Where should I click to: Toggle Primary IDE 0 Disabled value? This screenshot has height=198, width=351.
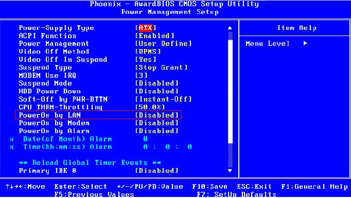pyautogui.click(x=157, y=171)
